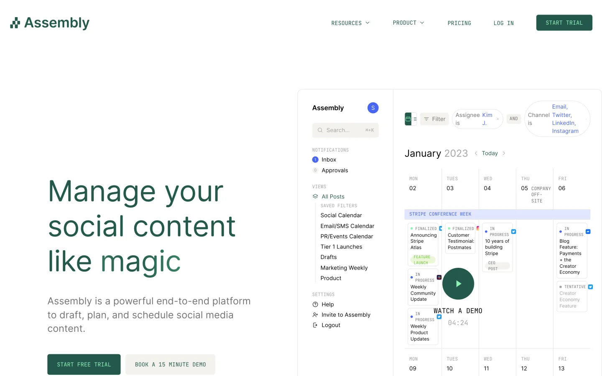Open Drafts saved filter
Viewport: 602px width, 376px height.
point(329,257)
